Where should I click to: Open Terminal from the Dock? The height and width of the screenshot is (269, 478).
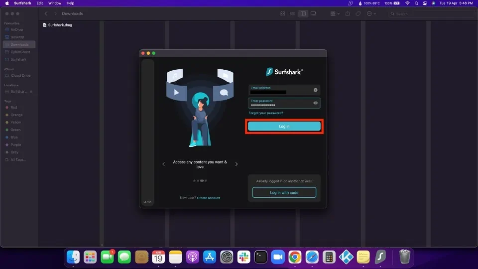[260, 257]
